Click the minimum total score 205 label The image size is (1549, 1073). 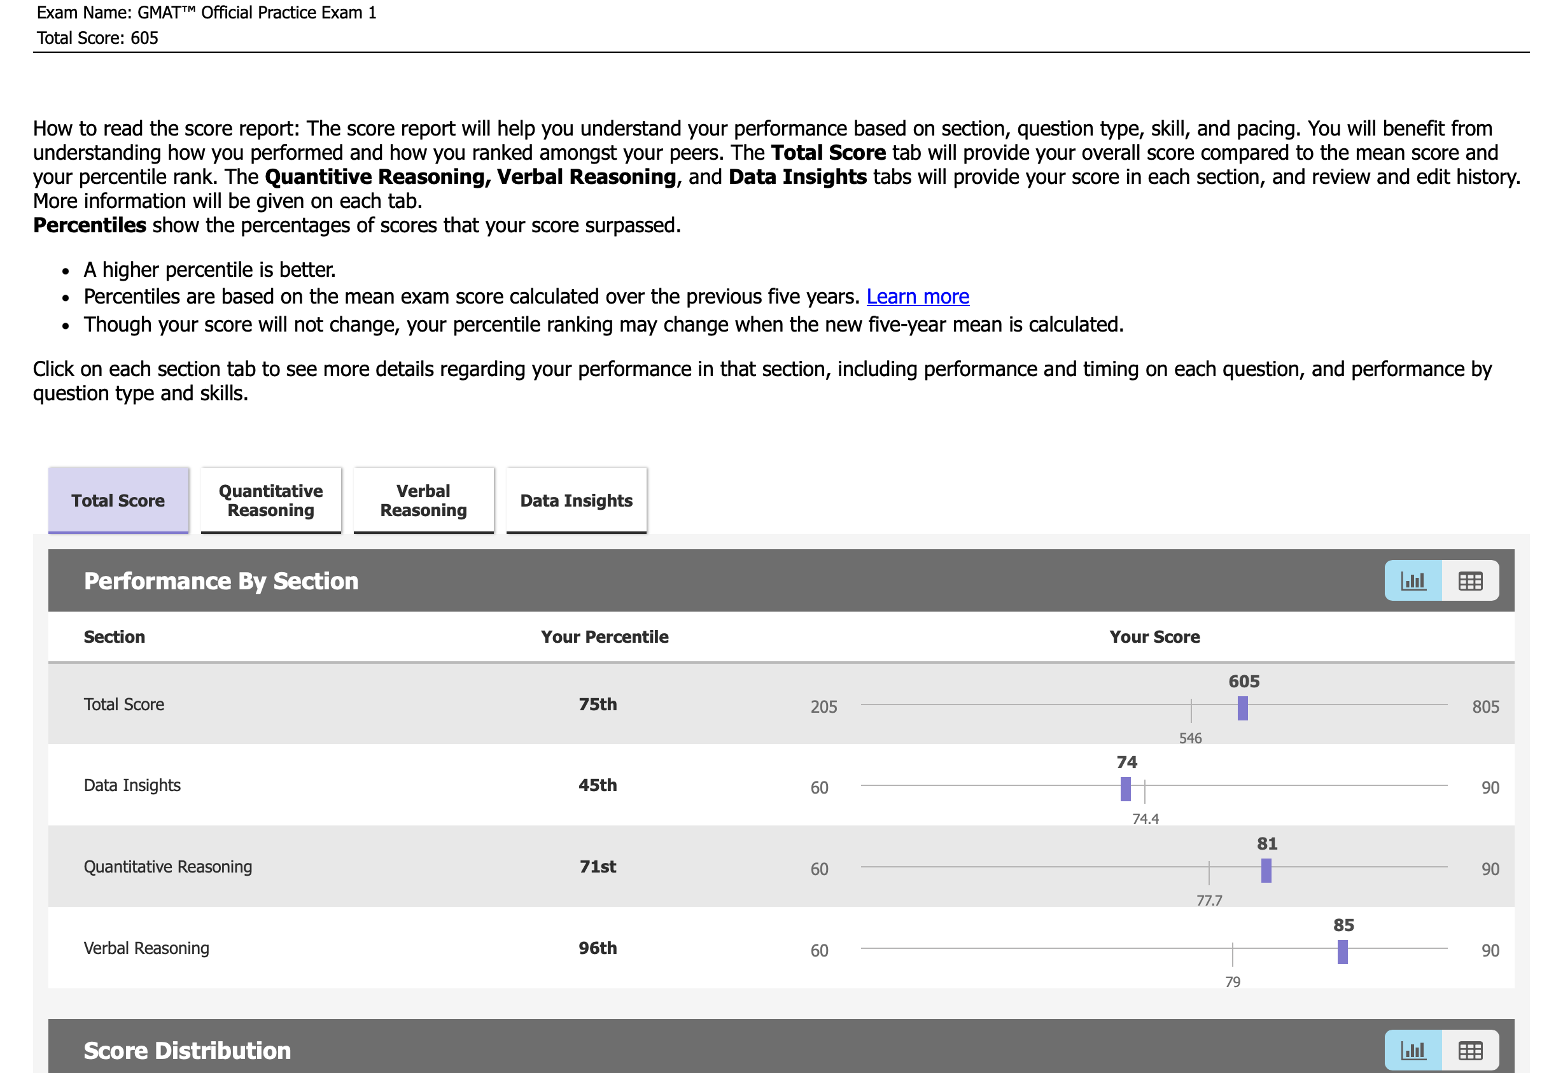tap(824, 706)
